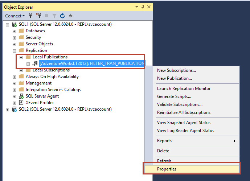The image size is (250, 181).
Task: Click View Snapshot Agent Status
Action: (184, 123)
